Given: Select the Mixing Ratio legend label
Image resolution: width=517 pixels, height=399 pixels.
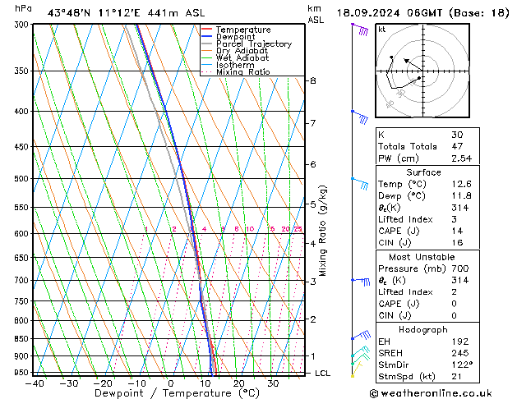Looking at the screenshot, I should coord(243,71).
